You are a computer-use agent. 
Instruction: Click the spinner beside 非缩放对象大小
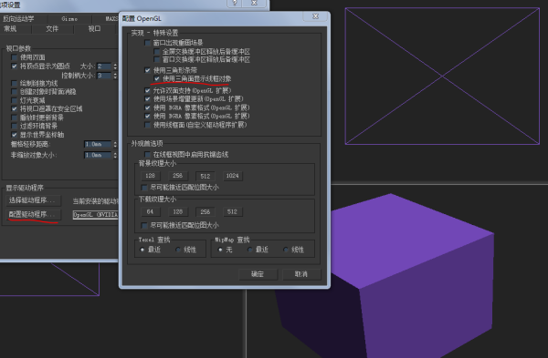pos(115,155)
